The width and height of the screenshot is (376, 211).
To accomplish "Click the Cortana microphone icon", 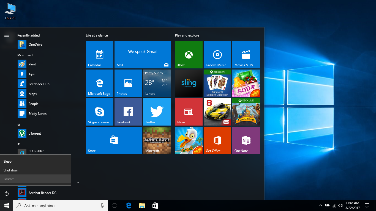I will pyautogui.click(x=102, y=206).
